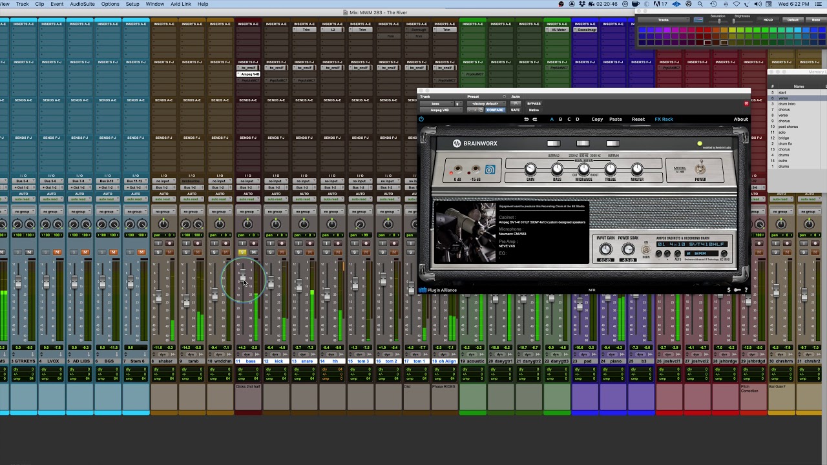Click the Bypass button in plugin header
The height and width of the screenshot is (465, 827).
(534, 103)
